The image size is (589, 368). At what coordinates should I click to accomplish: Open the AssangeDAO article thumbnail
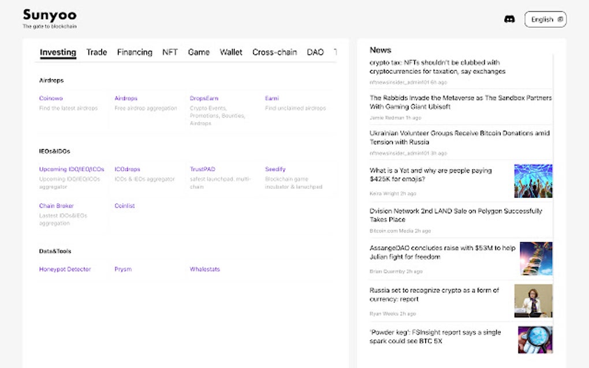(x=535, y=258)
